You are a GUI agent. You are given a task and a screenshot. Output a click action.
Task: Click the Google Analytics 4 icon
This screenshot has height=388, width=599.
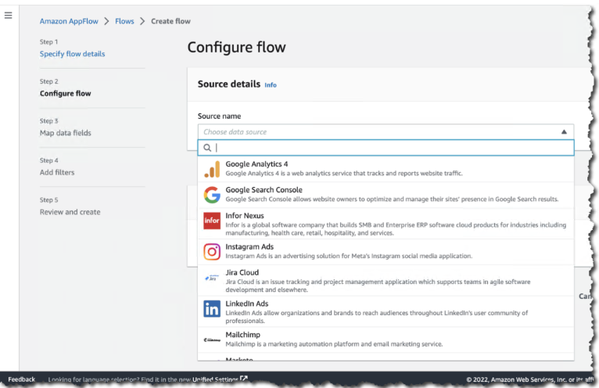pos(211,169)
